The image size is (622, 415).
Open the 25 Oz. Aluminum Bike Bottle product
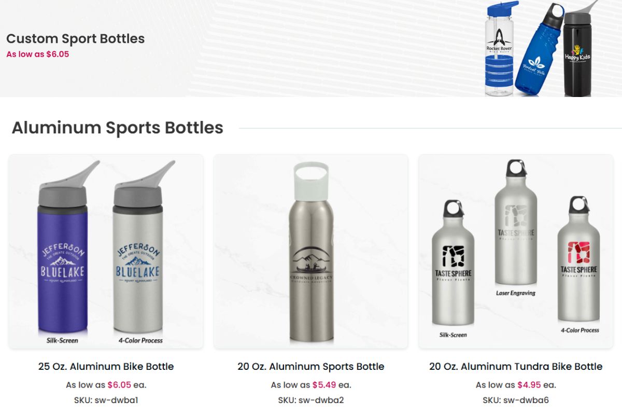106,366
